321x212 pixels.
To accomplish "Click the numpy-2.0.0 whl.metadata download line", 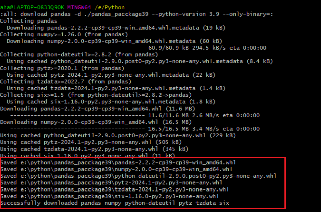I will coord(114,41).
